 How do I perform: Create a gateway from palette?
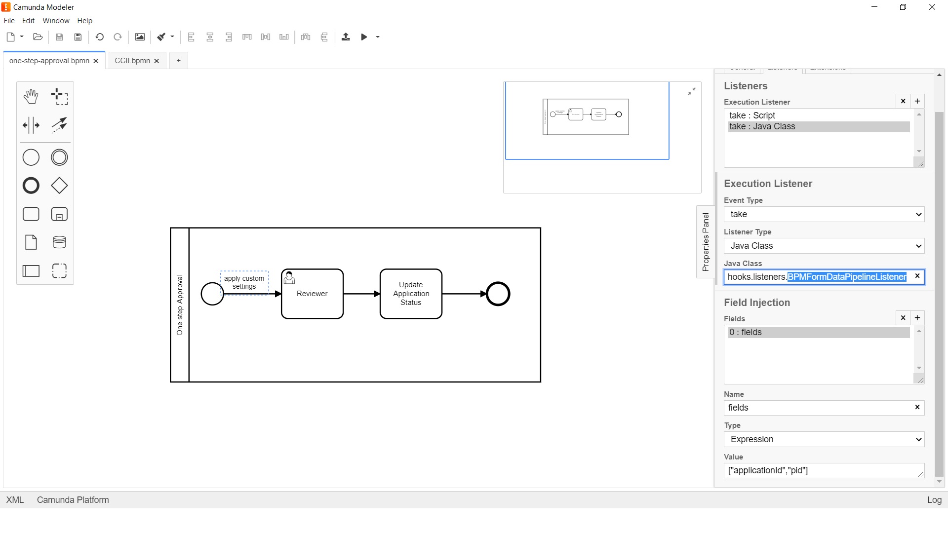tap(59, 186)
